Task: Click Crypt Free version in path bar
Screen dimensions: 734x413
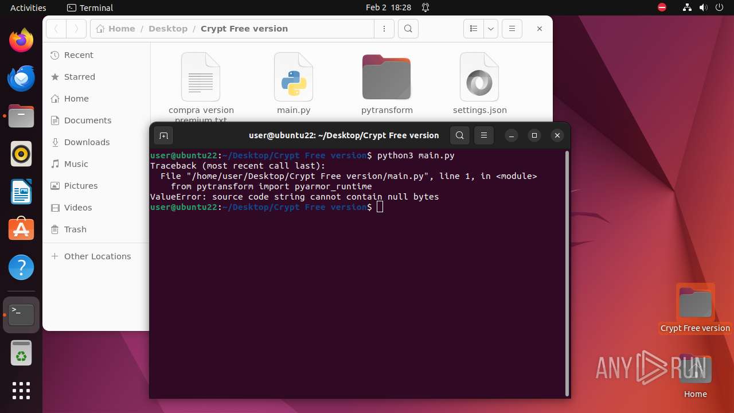Action: click(244, 29)
